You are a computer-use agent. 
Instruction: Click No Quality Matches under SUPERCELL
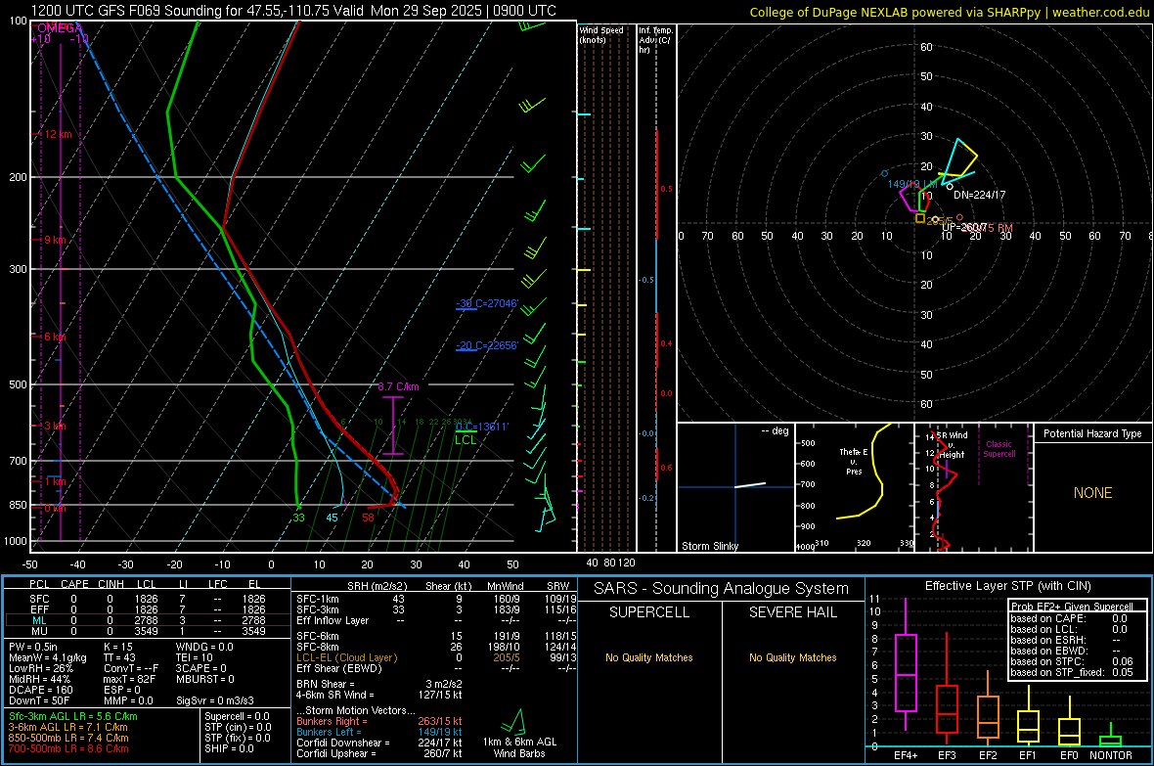pyautogui.click(x=649, y=657)
